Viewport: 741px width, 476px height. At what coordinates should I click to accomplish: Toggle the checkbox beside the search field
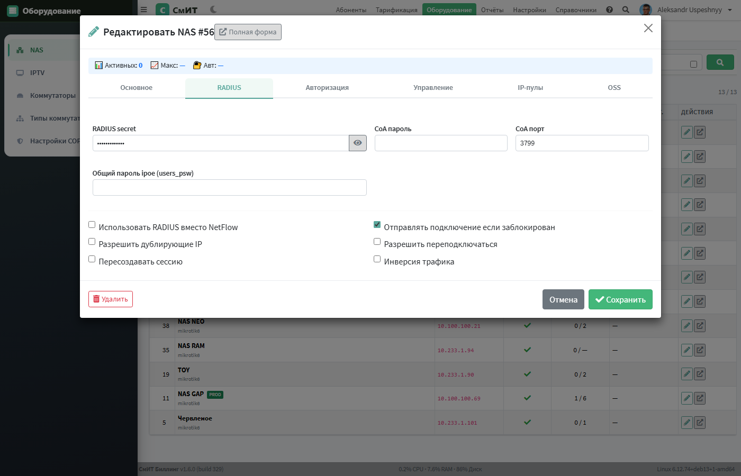point(693,64)
